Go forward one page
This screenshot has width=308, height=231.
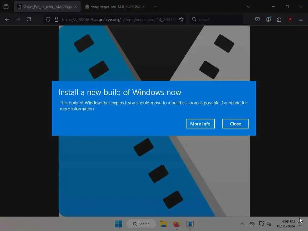(x=18, y=19)
